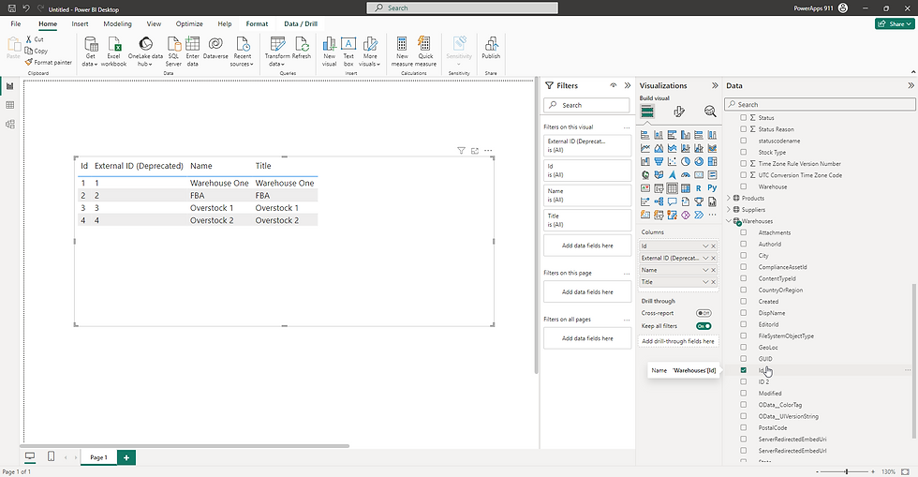Switch to the Insert tab

click(x=81, y=24)
